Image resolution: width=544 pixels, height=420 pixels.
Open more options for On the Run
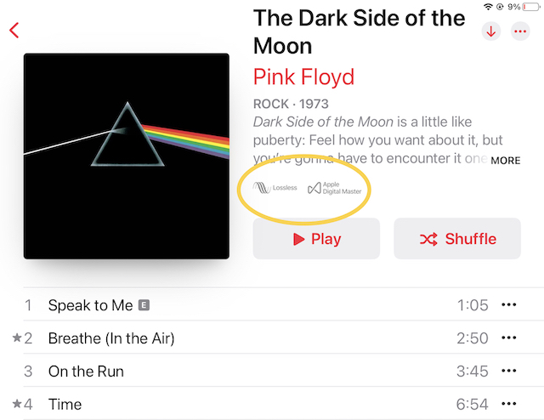(x=509, y=372)
